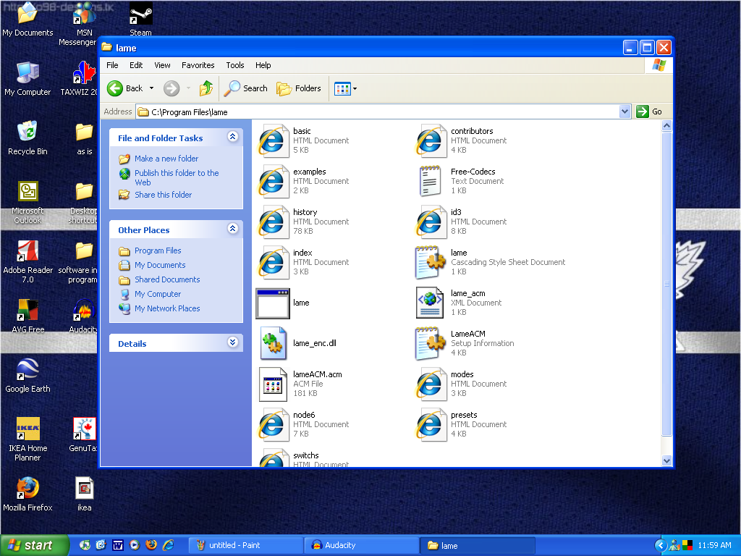Viewport: 741px width, 556px height.
Task: Open the Views dropdown button
Action: pyautogui.click(x=345, y=88)
